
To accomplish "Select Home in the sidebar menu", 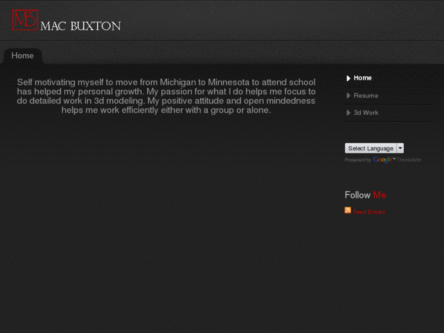I will pyautogui.click(x=362, y=78).
